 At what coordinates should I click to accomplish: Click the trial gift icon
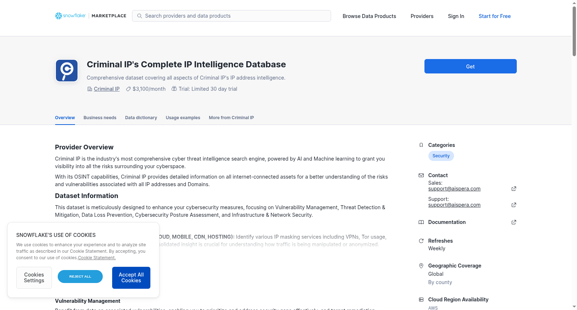pyautogui.click(x=174, y=89)
